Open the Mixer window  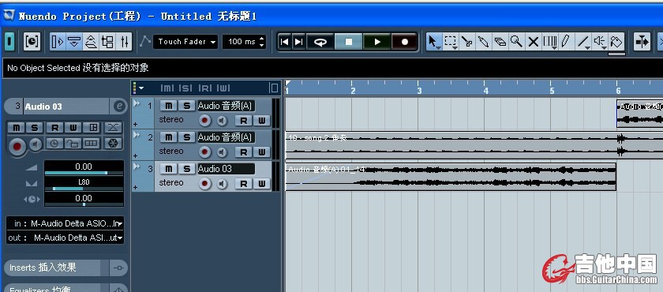(124, 41)
